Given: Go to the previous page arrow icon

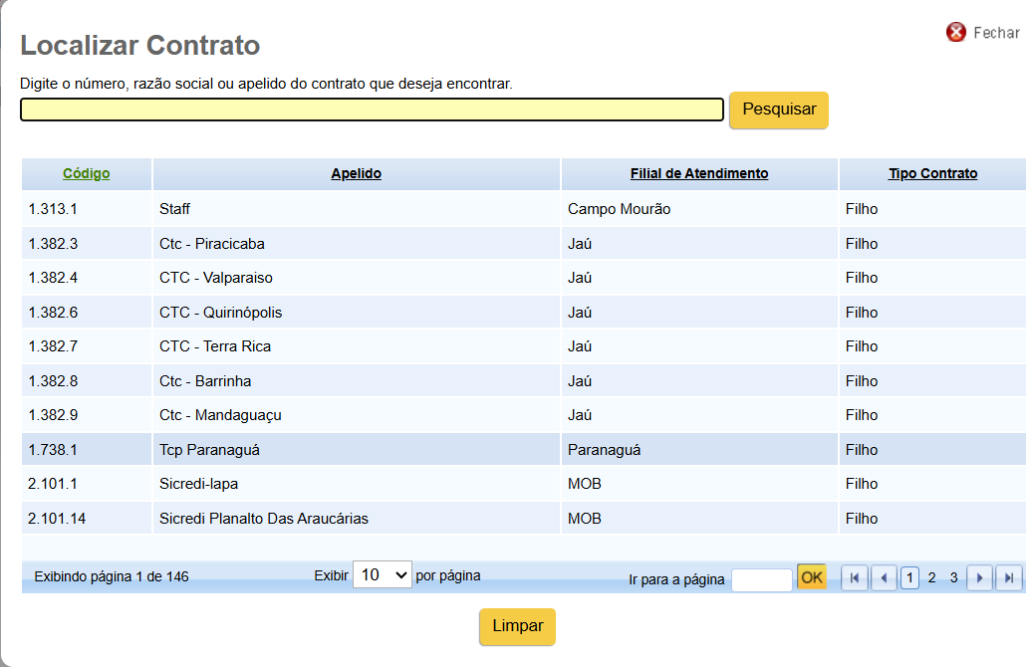Looking at the screenshot, I should click(x=884, y=578).
